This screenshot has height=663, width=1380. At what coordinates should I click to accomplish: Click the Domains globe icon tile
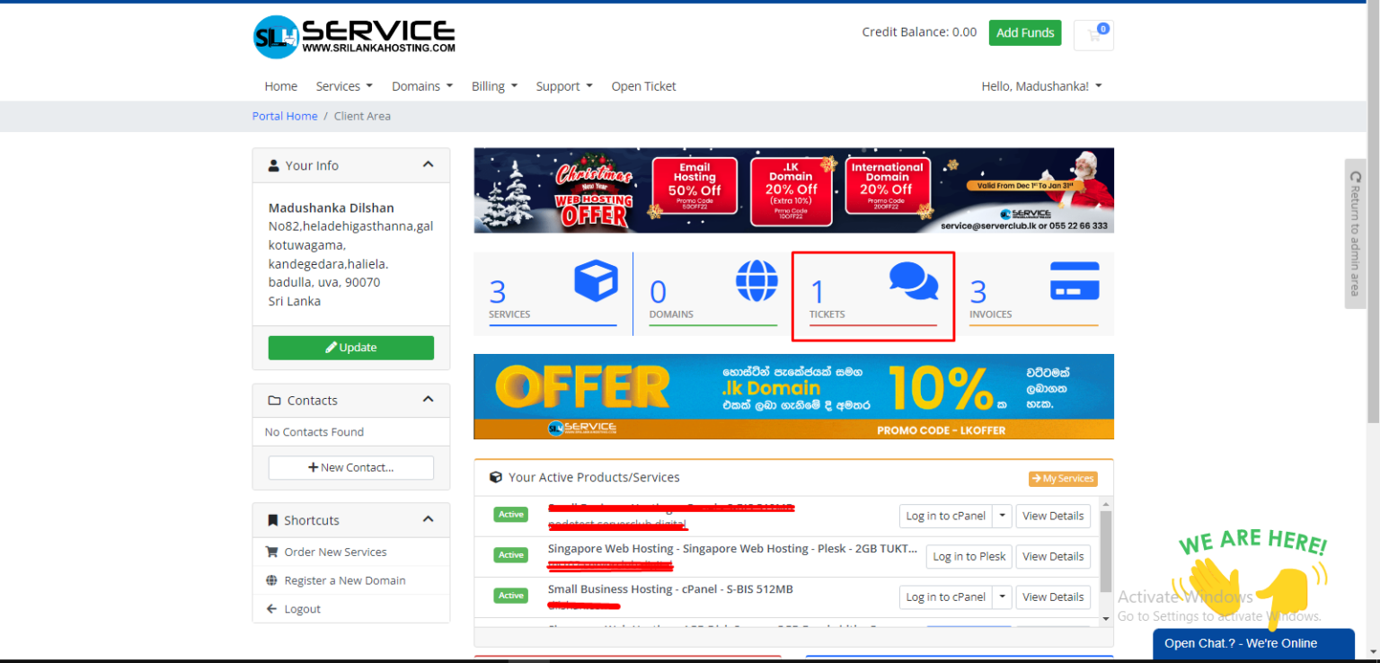tap(756, 280)
